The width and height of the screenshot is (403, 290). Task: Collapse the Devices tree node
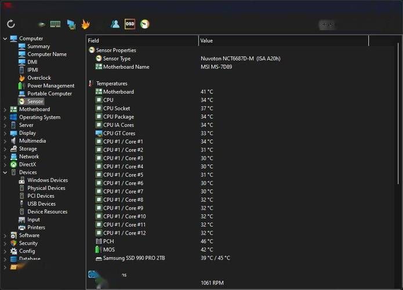(5, 172)
